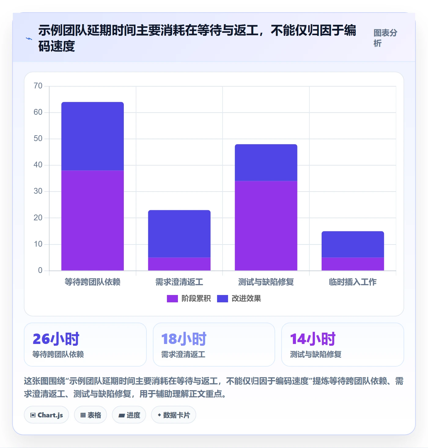This screenshot has width=428, height=448.
Task: Click the x-axis label 测试与缺陷修复
Action: click(x=266, y=282)
